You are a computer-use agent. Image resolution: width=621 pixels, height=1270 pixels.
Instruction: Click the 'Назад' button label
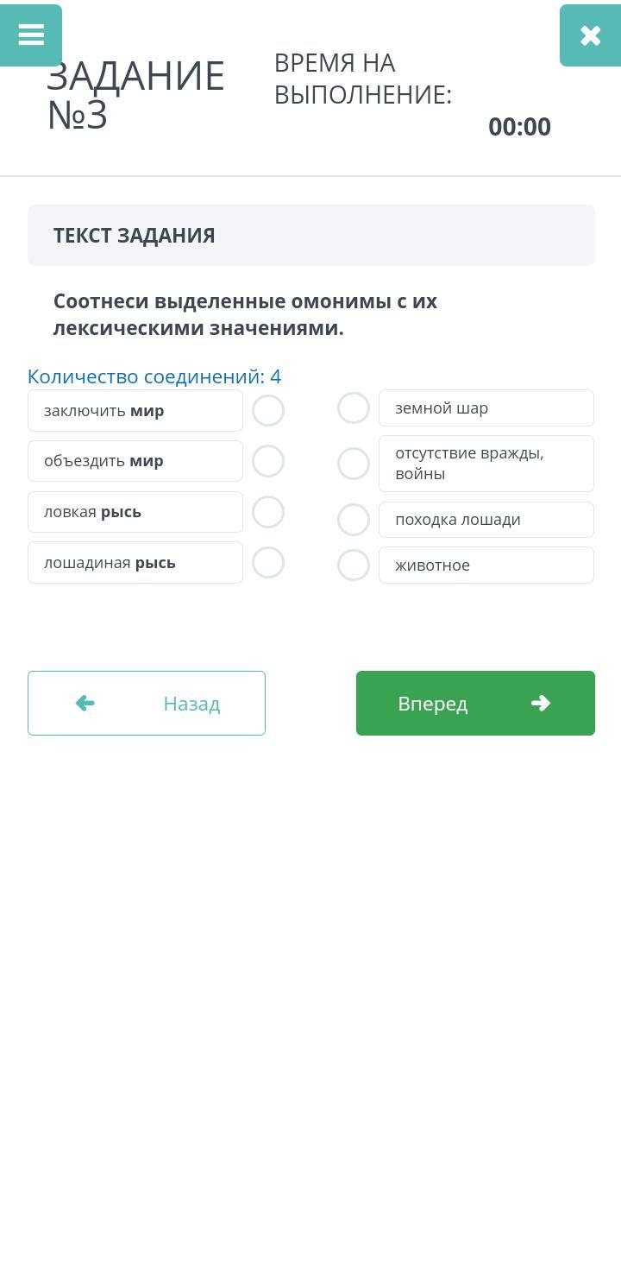click(191, 704)
